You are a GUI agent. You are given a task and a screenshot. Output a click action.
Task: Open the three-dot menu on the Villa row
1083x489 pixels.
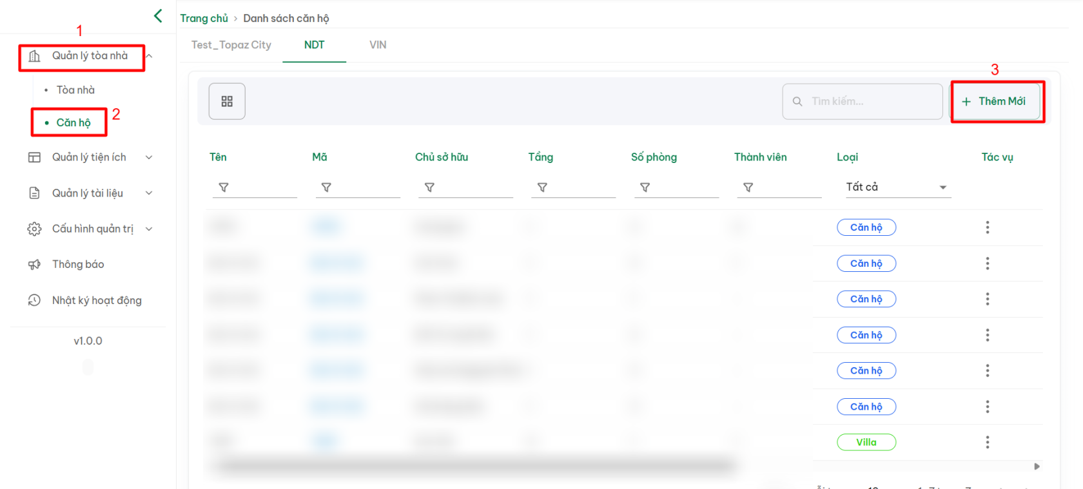(987, 442)
